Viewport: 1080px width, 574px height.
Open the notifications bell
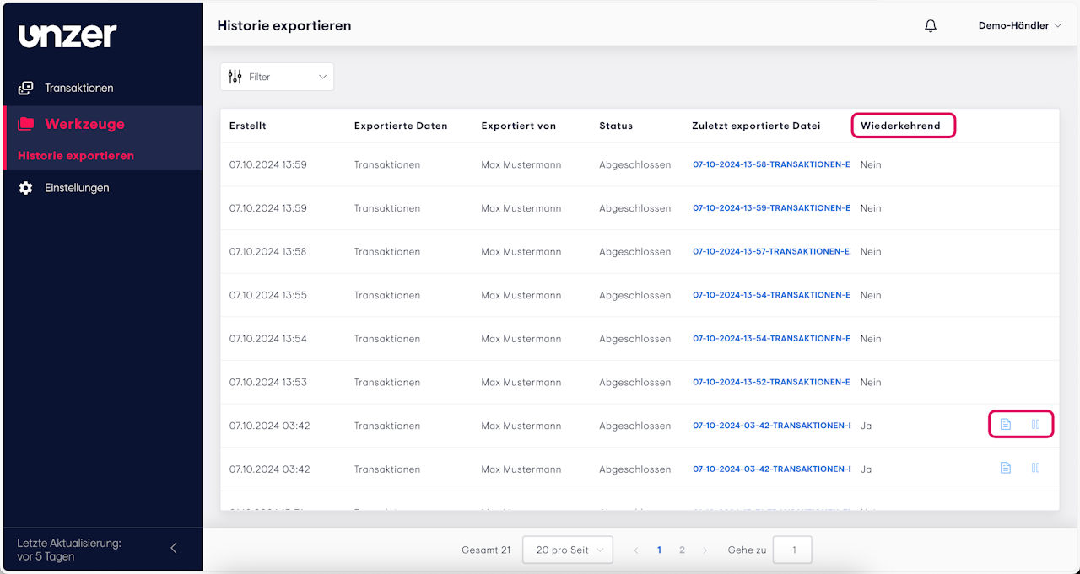[x=931, y=26]
